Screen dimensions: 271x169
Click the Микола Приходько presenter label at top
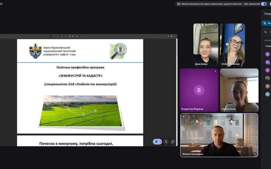[x=211, y=4]
